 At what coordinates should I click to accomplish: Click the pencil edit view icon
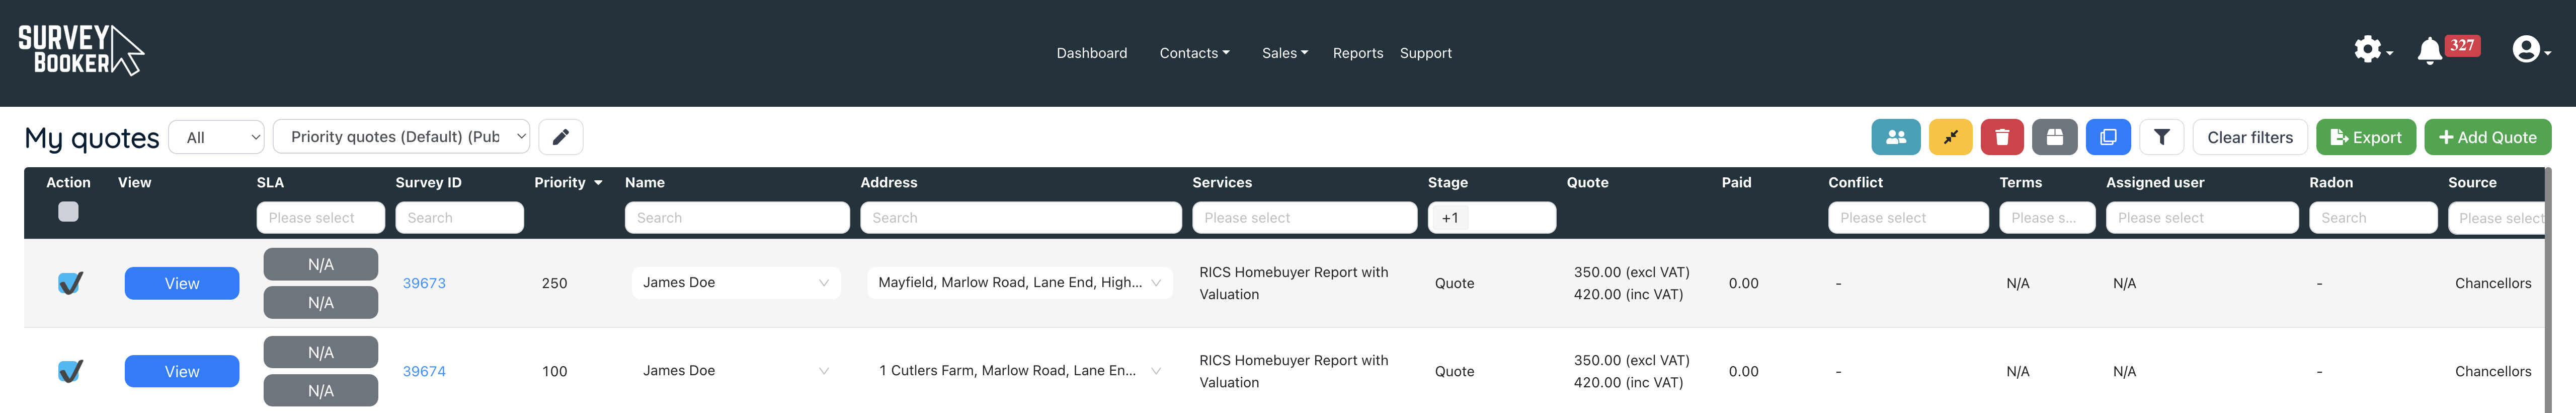[x=560, y=137]
